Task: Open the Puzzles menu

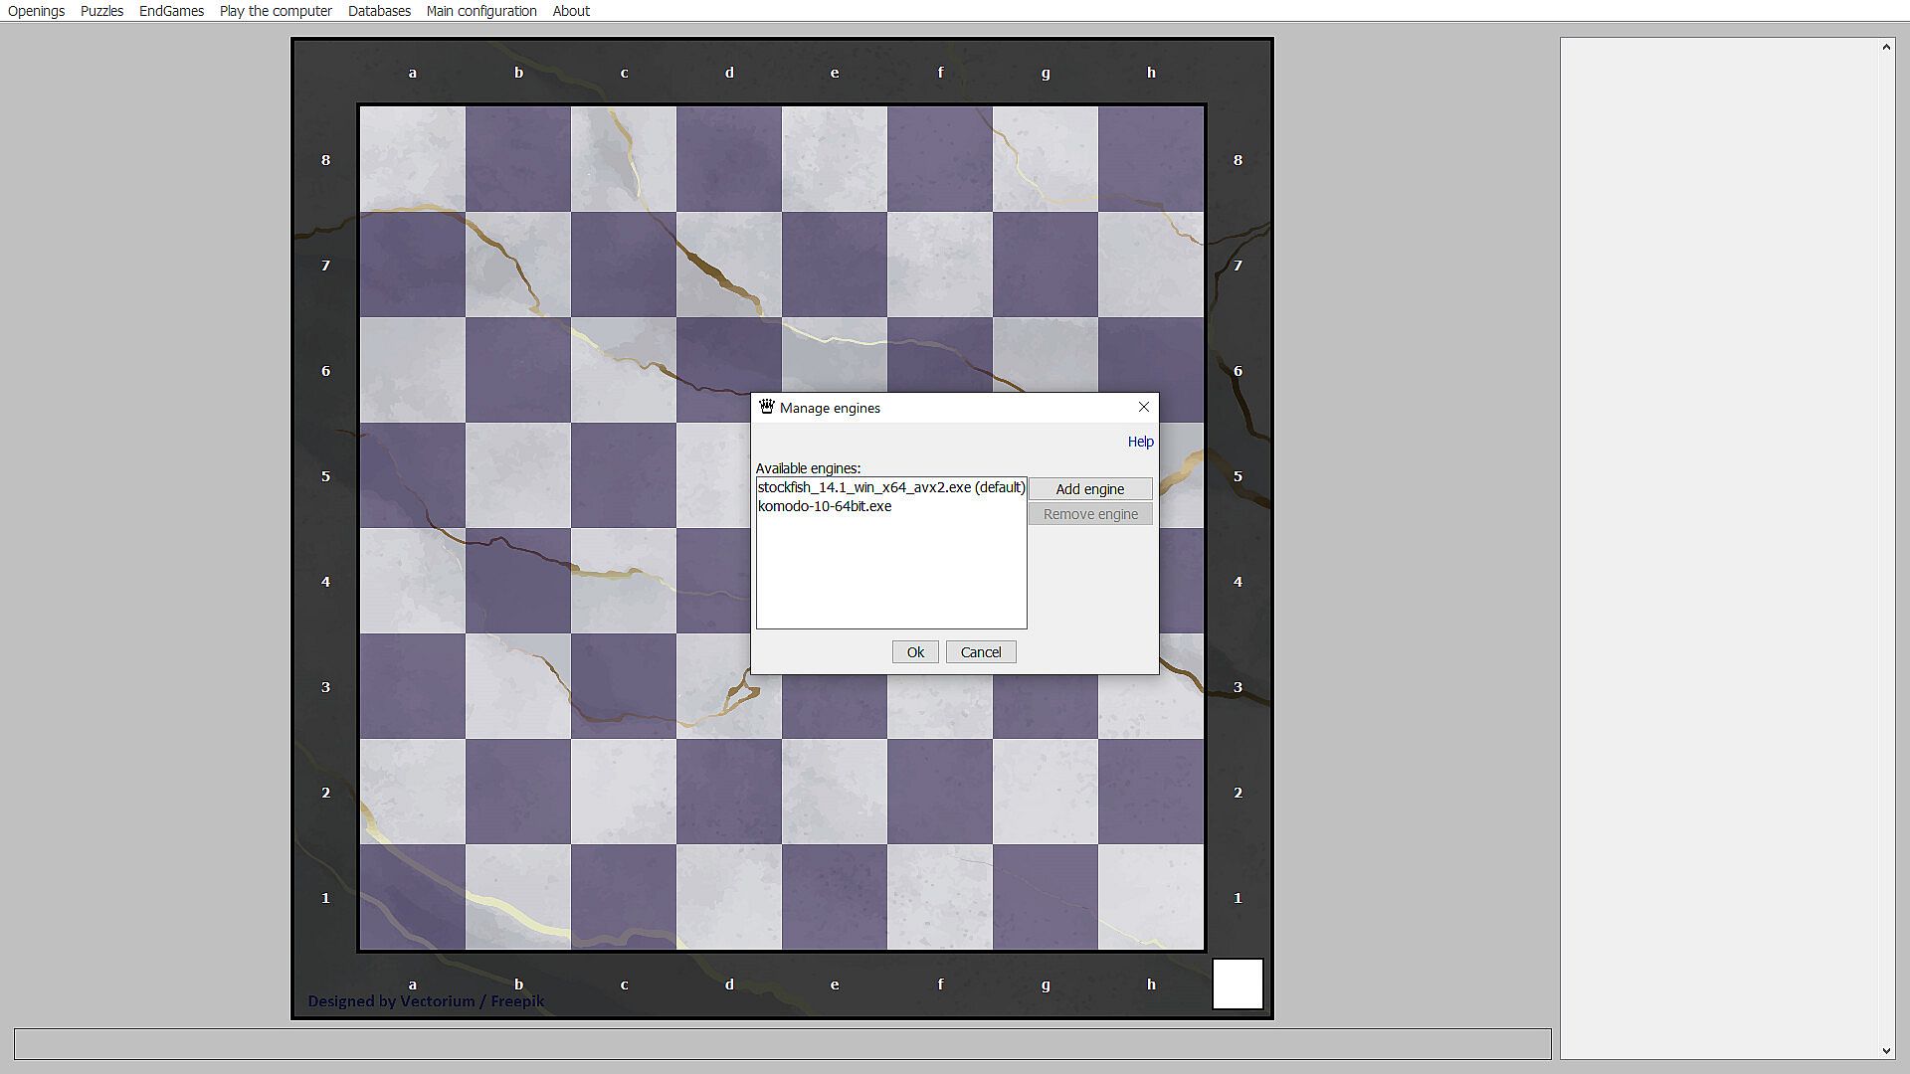Action: 102,11
